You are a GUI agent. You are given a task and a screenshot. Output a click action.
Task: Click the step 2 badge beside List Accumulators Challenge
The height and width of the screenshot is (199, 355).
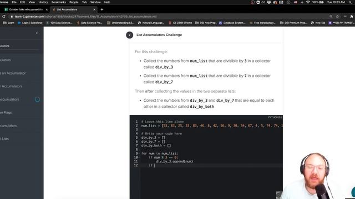(129, 35)
